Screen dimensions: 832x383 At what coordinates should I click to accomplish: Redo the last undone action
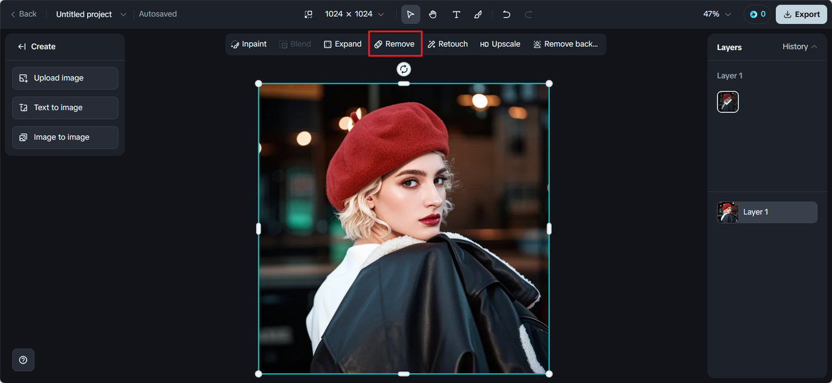528,14
